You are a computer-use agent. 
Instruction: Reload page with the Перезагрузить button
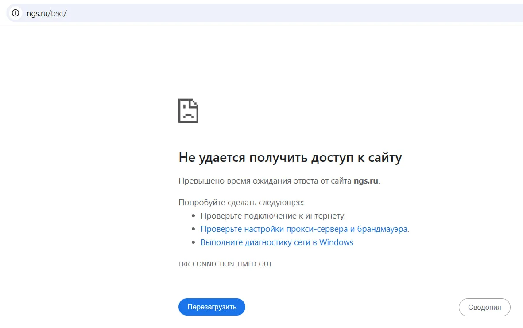coord(212,307)
